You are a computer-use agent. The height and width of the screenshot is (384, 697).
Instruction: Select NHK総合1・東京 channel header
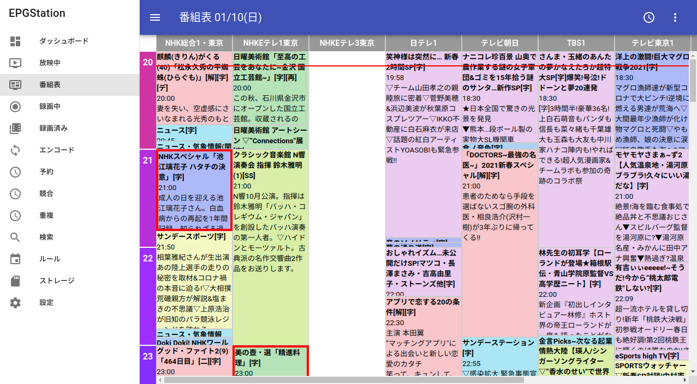point(194,43)
